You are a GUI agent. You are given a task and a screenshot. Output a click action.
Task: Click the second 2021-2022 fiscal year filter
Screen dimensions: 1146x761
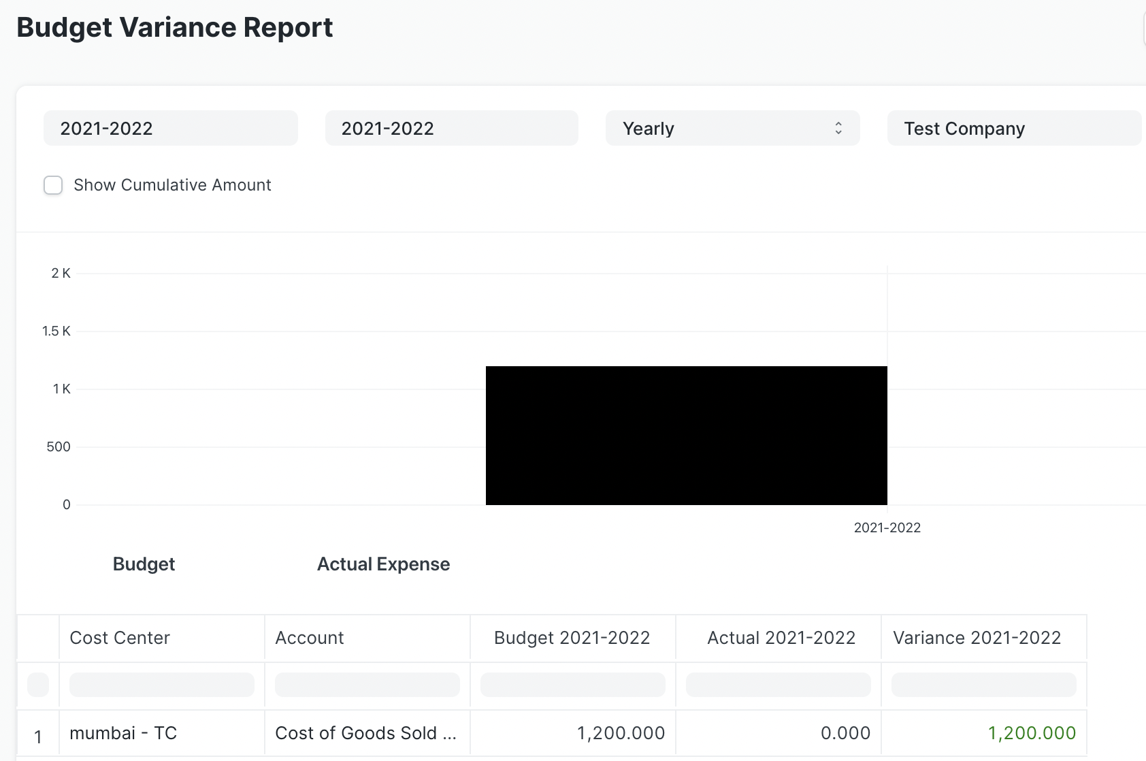(451, 128)
